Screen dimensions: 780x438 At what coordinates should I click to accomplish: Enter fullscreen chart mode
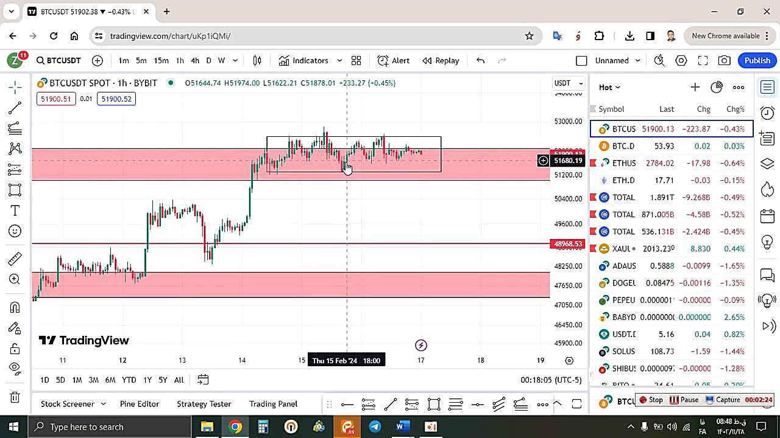pyautogui.click(x=703, y=60)
